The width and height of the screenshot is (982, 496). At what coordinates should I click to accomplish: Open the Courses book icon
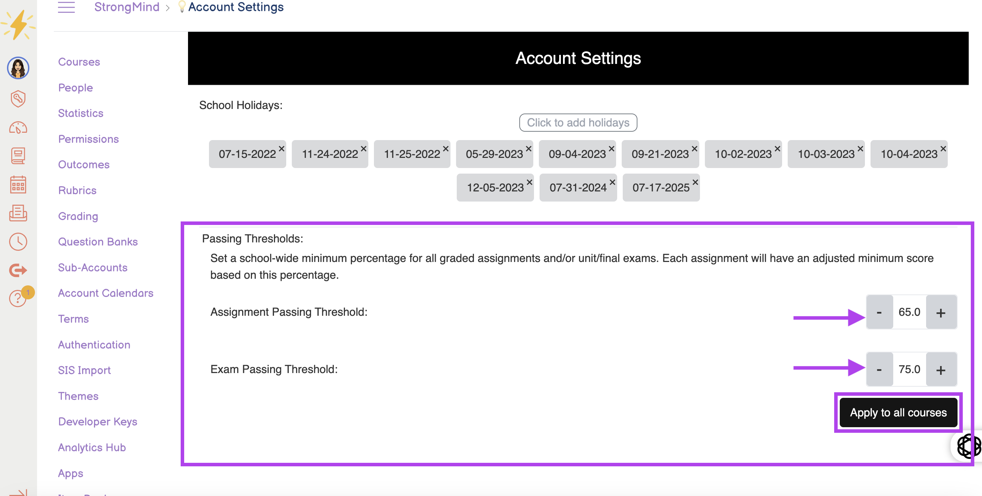coord(18,156)
